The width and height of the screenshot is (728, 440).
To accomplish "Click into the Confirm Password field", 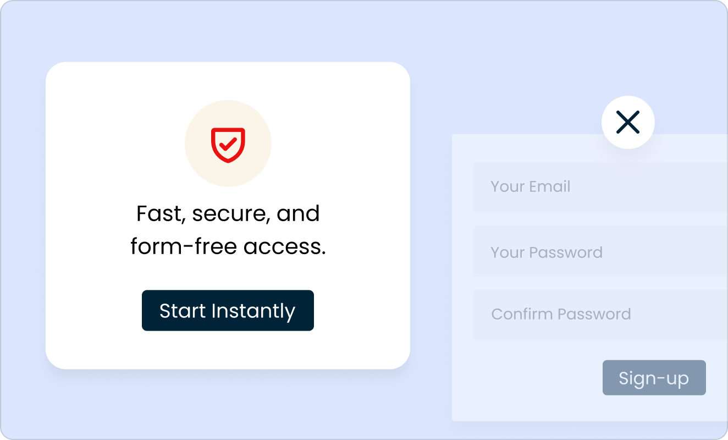I will [x=600, y=315].
